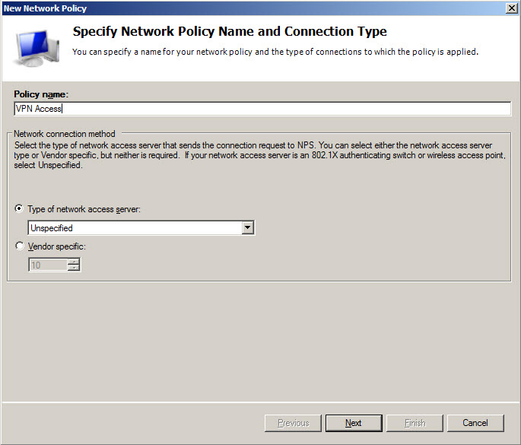This screenshot has height=445, width=521.
Task: Close the New Network Policy dialog
Action: coord(511,8)
